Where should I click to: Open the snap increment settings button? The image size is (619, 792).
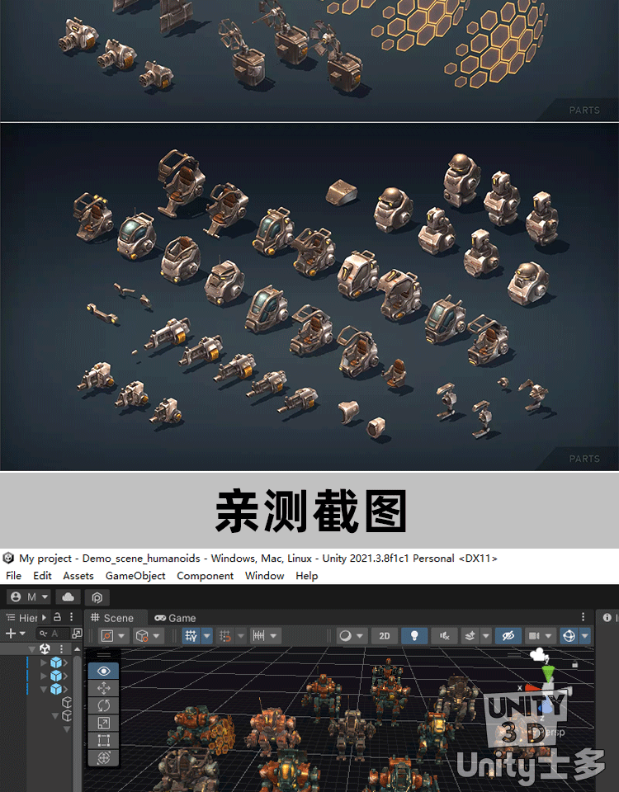tap(258, 636)
